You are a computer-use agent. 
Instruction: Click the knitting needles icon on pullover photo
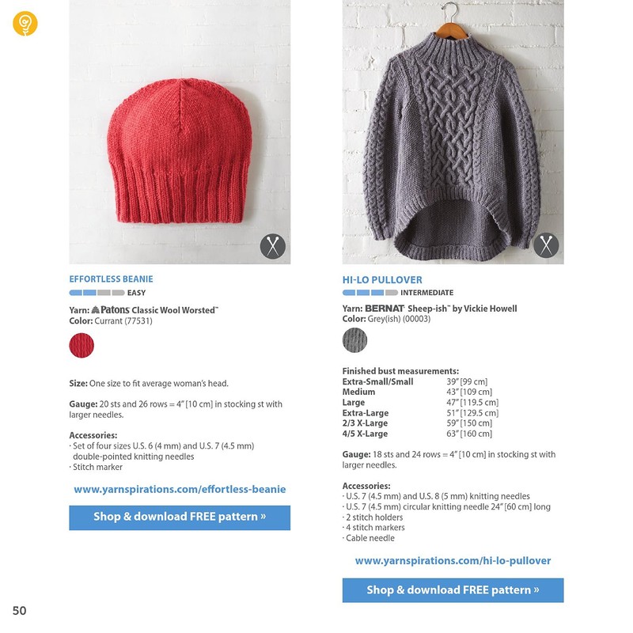tap(546, 245)
